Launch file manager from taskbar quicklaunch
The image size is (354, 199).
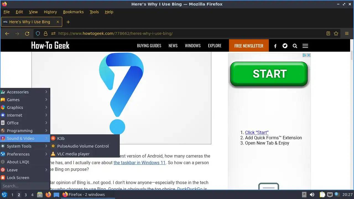[x=40, y=195]
